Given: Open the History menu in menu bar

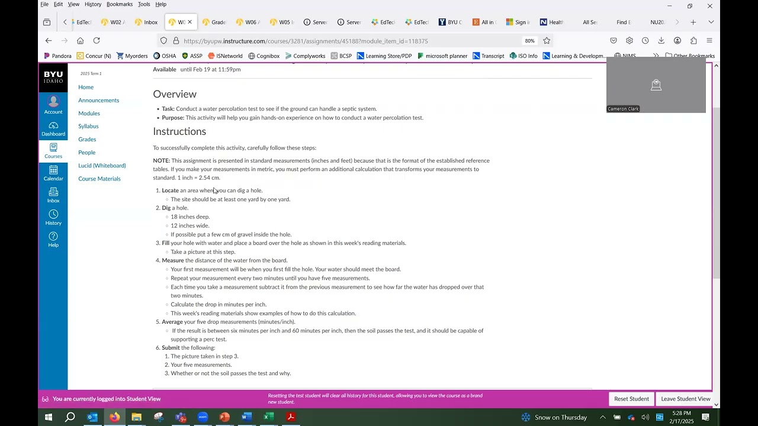Looking at the screenshot, I should tap(93, 4).
